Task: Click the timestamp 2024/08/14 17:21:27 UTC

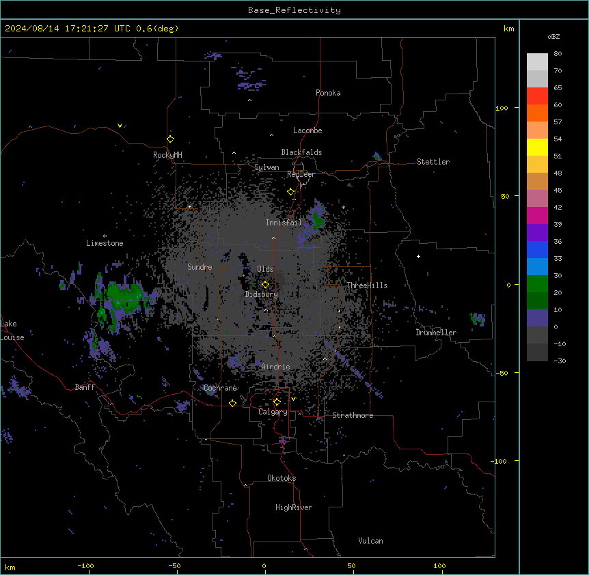Action: coord(68,29)
